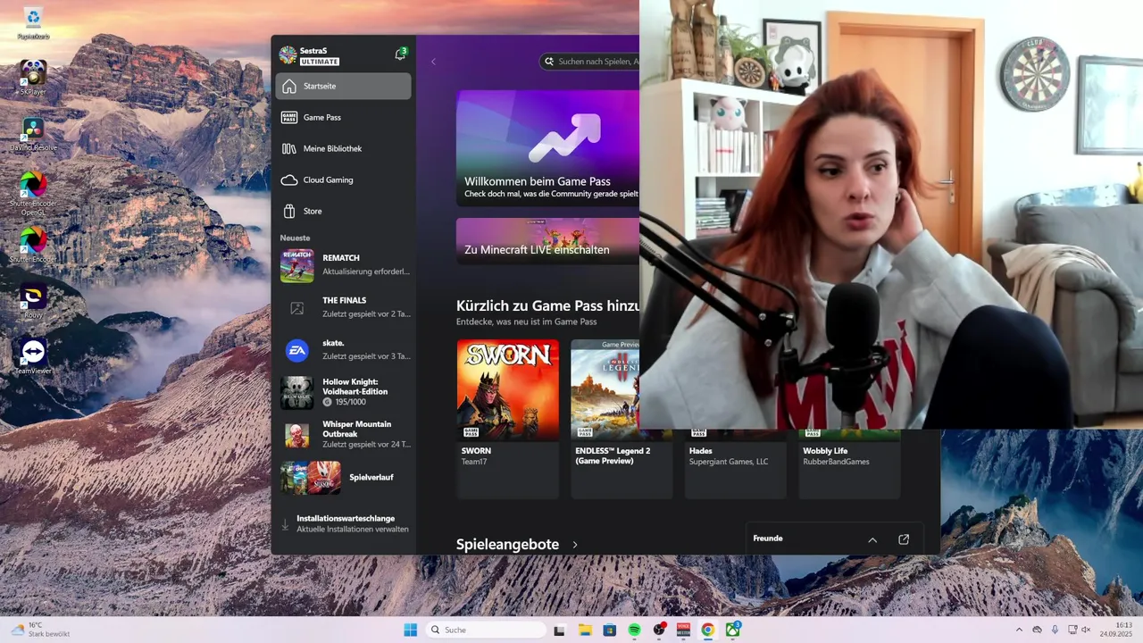Click the muted volume icon in tray
This screenshot has width=1143, height=643.
click(x=1087, y=630)
